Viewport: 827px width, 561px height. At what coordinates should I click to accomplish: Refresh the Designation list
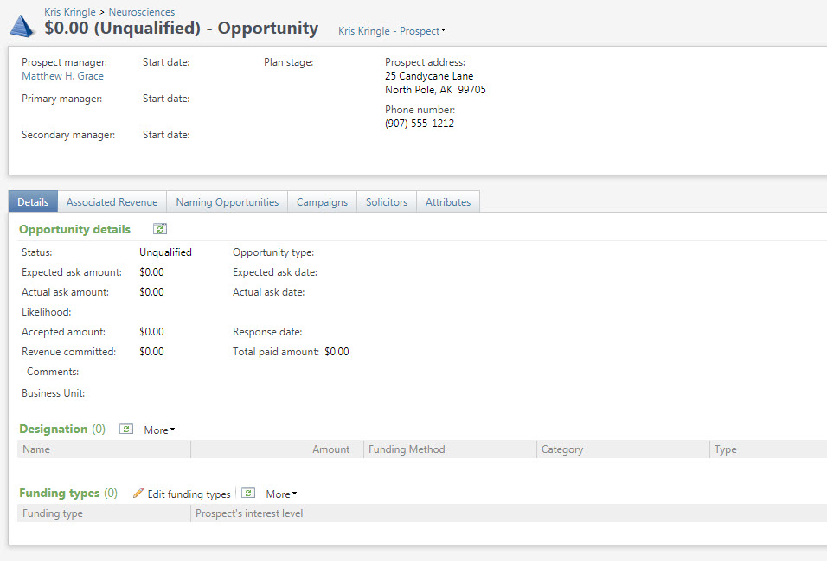(x=126, y=429)
